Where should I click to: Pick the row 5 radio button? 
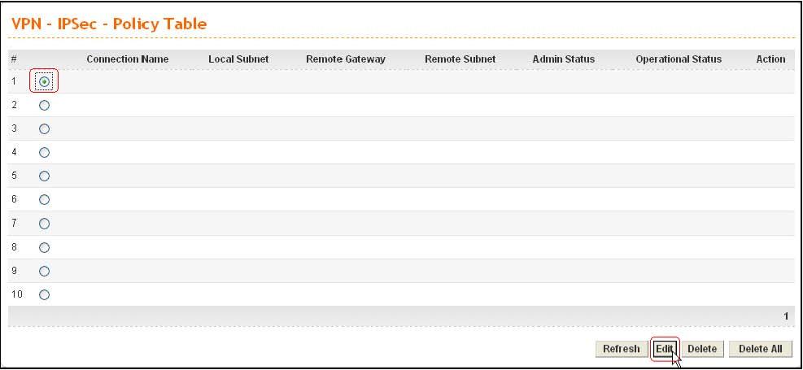point(45,176)
